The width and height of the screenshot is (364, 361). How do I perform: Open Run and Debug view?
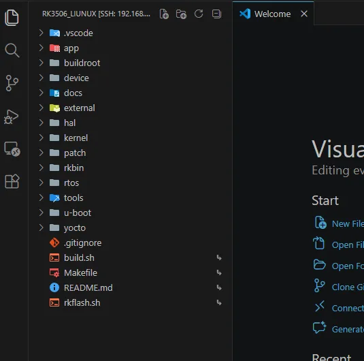pos(11,116)
